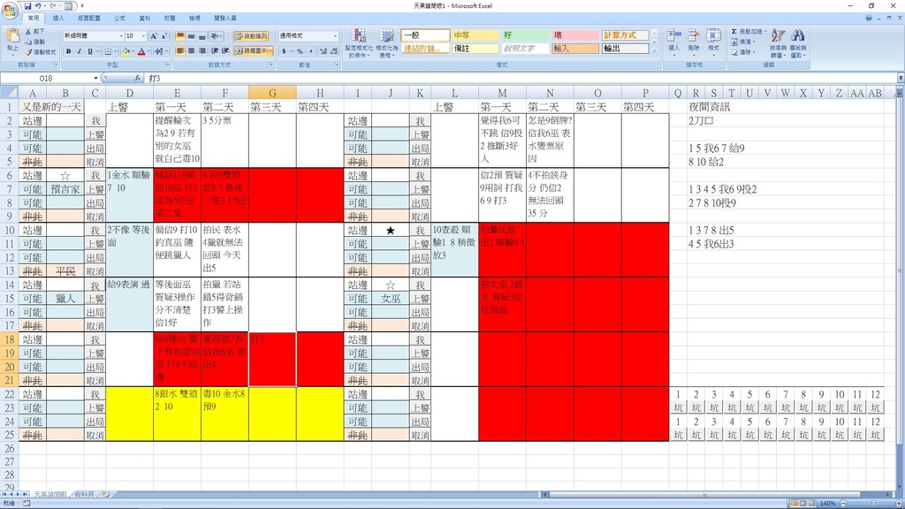
Task: Click the Redo arrow icon
Action: click(x=51, y=6)
